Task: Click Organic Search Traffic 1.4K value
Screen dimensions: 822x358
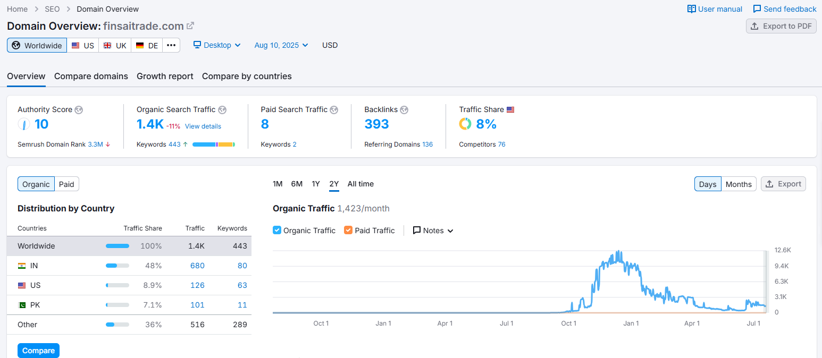Action: pyautogui.click(x=150, y=124)
